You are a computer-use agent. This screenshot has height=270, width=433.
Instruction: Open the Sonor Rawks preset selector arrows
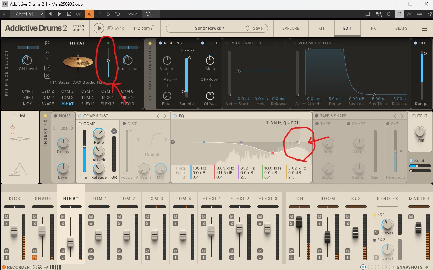click(247, 28)
